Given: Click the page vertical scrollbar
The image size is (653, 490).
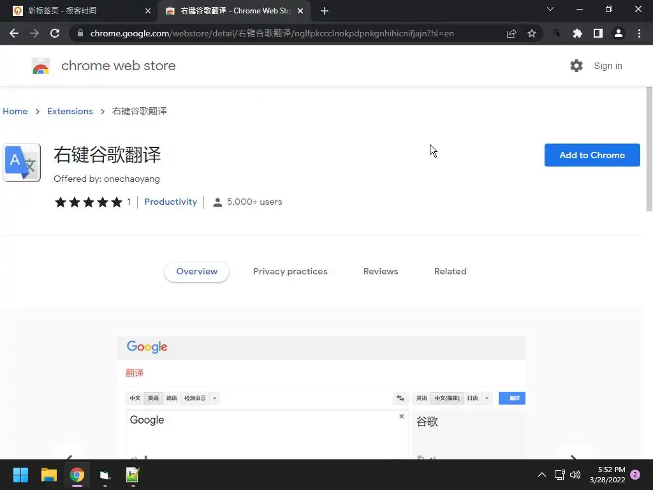Looking at the screenshot, I should tap(649, 149).
